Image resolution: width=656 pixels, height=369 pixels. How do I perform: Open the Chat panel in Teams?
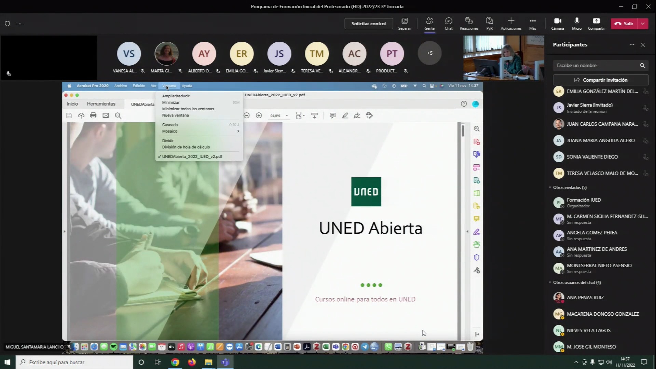click(449, 24)
